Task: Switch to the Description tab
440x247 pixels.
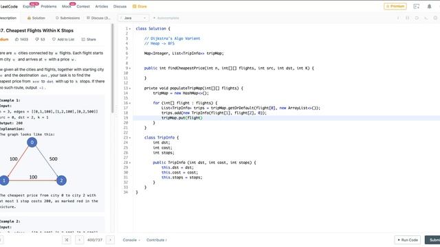Action: point(8,18)
